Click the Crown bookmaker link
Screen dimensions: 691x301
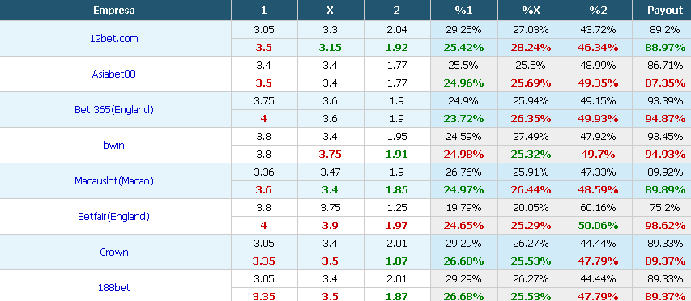point(113,252)
